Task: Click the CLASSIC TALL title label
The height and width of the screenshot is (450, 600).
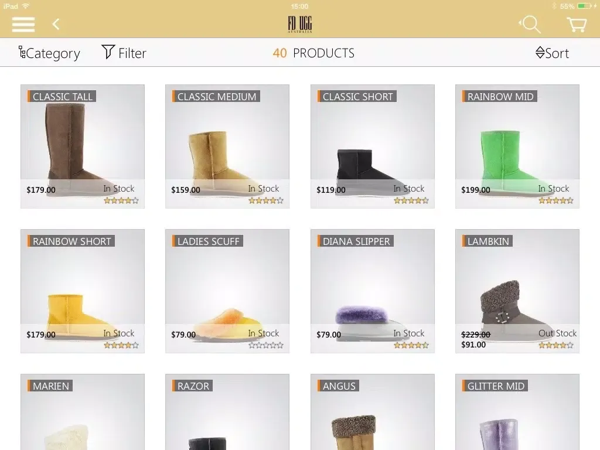Action: pos(62,97)
